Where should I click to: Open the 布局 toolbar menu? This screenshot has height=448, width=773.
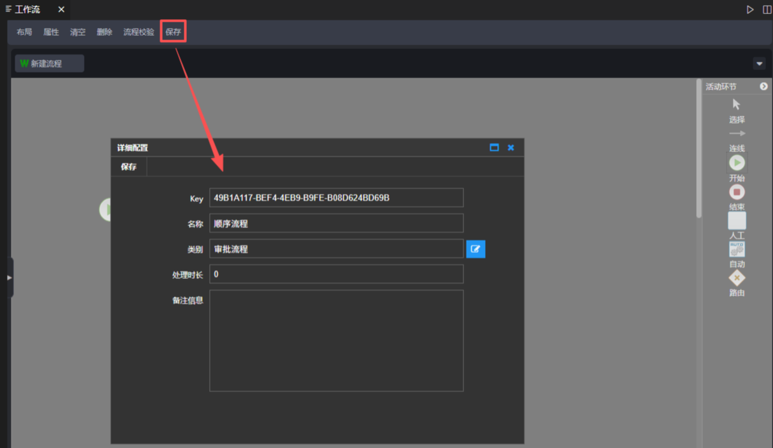point(24,32)
